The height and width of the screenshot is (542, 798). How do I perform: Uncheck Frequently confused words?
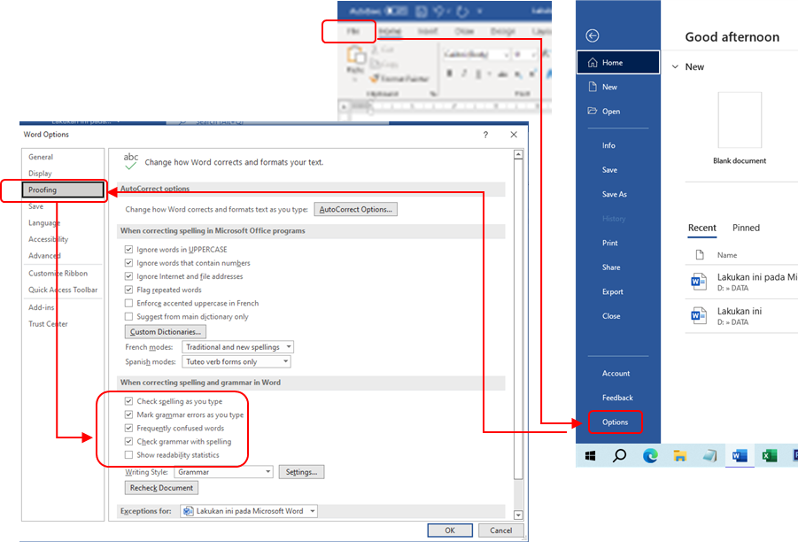pyautogui.click(x=128, y=428)
